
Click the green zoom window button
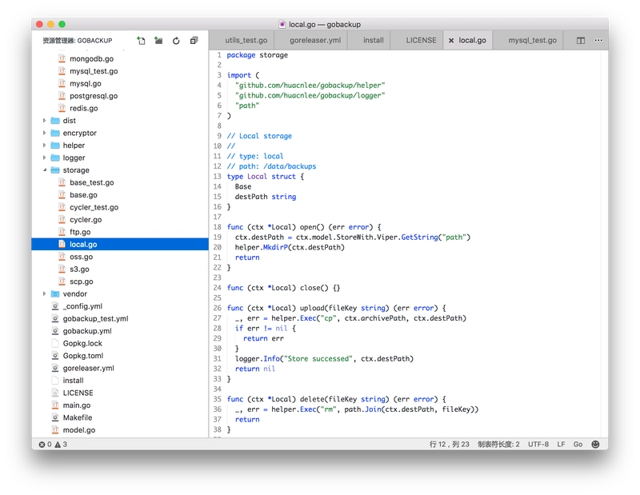62,24
